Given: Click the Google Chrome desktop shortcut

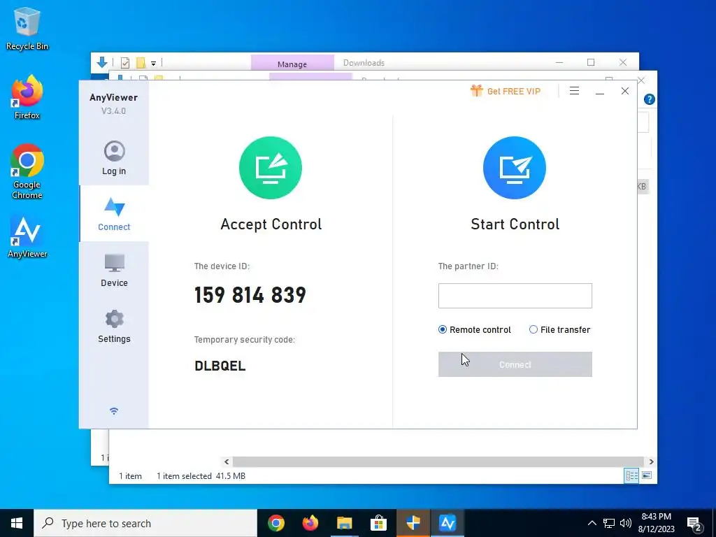Looking at the screenshot, I should coord(27,171).
